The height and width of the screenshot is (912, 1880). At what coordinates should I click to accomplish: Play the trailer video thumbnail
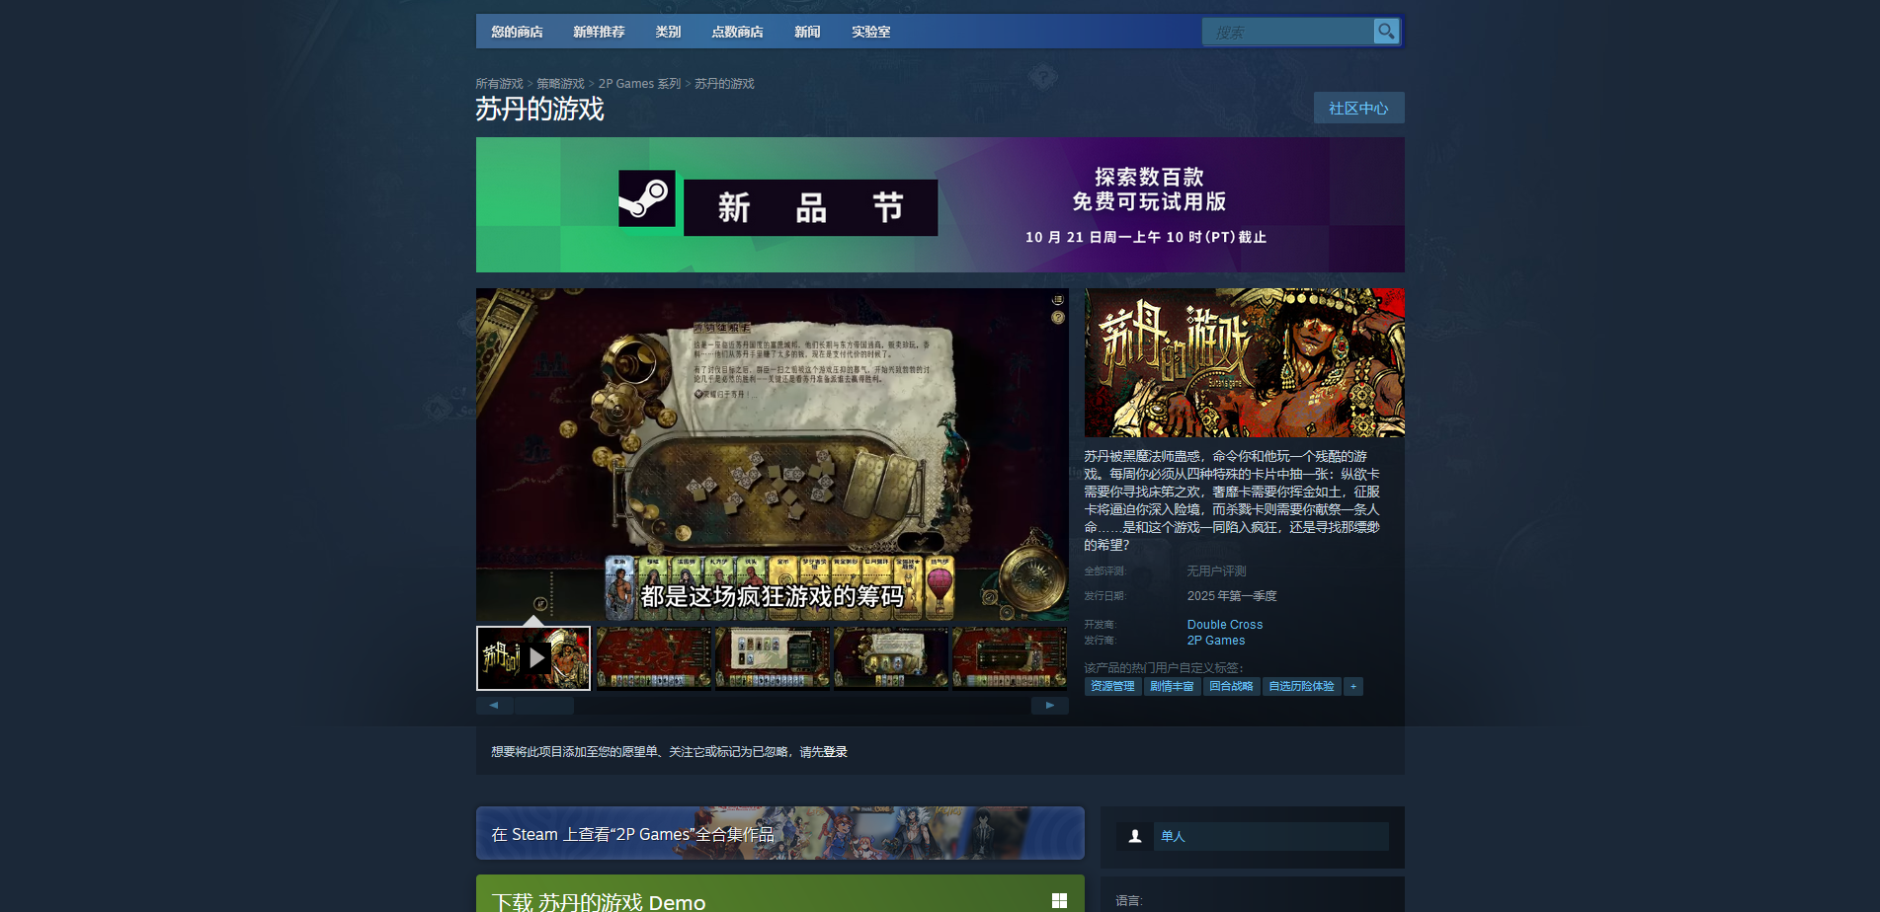[533, 658]
